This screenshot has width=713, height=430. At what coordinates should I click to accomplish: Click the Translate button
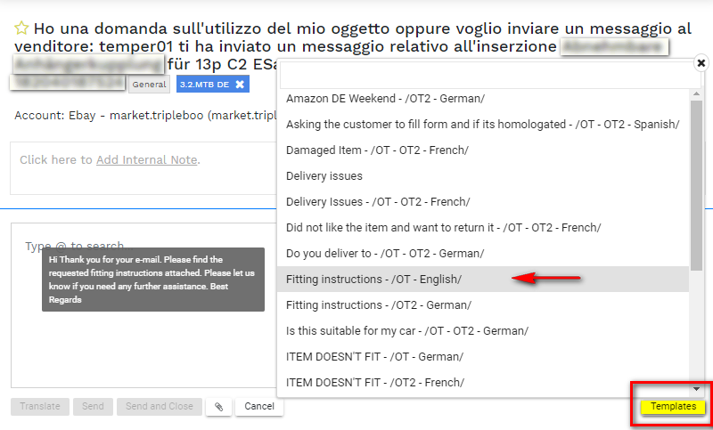(40, 407)
